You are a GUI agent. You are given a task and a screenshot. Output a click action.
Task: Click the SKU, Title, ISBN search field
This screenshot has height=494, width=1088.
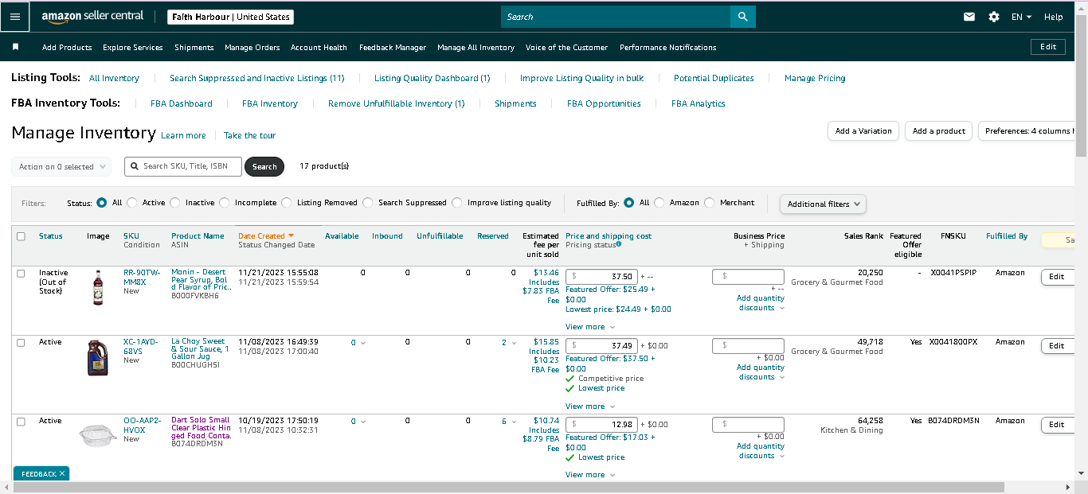click(182, 166)
